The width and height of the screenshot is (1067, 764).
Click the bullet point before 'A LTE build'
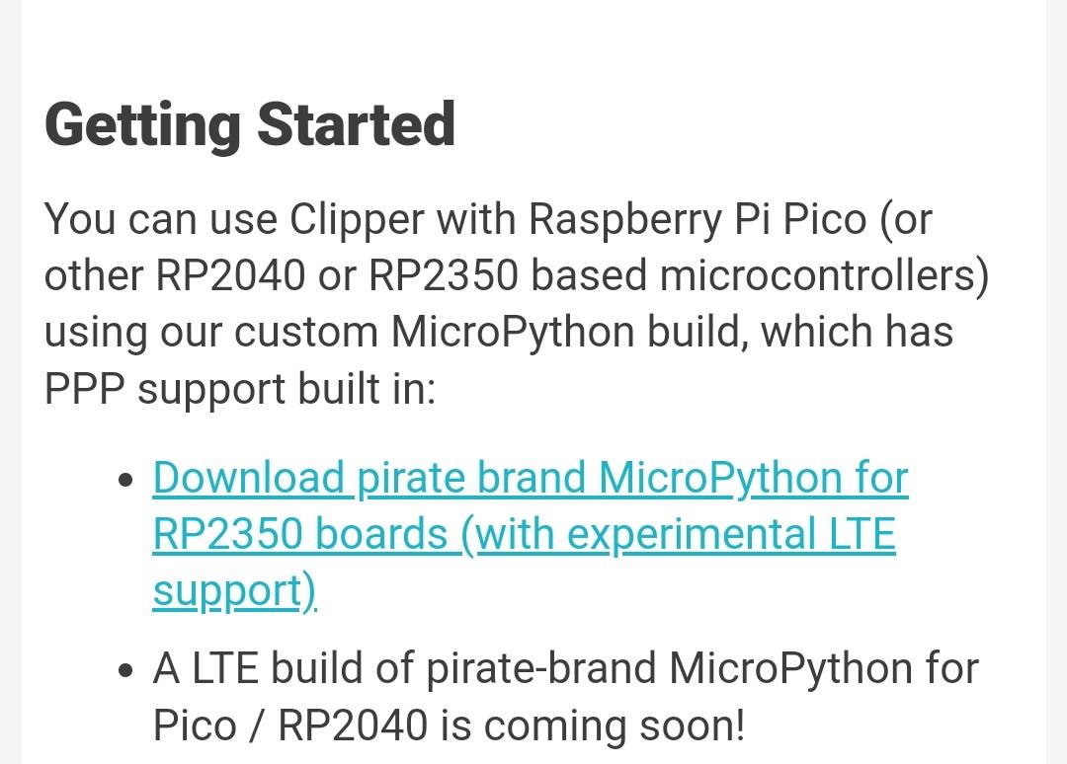coord(125,671)
